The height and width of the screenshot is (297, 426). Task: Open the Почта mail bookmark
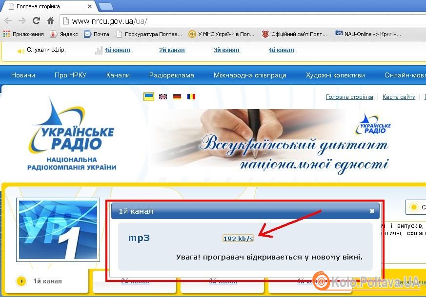click(97, 34)
